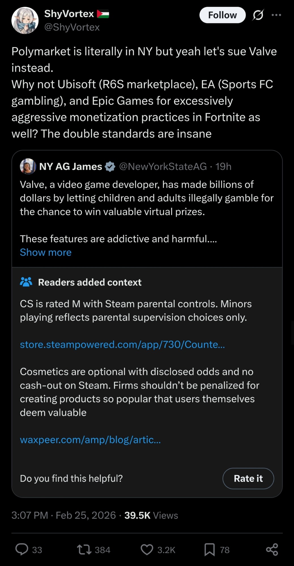This screenshot has width=294, height=566.
Task: Open ShyVortex profile avatar
Action: pyautogui.click(x=25, y=20)
